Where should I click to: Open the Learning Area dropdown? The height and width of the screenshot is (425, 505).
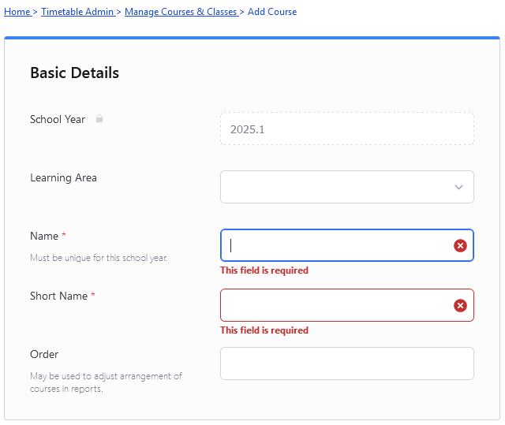point(347,187)
